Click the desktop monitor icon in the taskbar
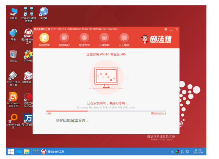The width and height of the screenshot is (219, 159). pos(19,152)
